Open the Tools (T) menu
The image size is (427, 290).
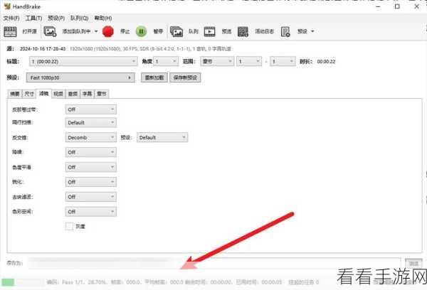tap(33, 18)
